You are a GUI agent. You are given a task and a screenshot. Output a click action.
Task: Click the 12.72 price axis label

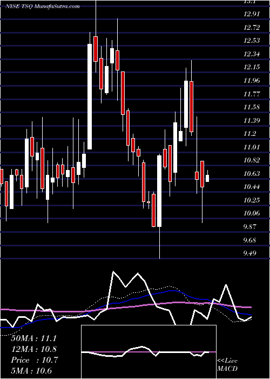tap(252, 27)
